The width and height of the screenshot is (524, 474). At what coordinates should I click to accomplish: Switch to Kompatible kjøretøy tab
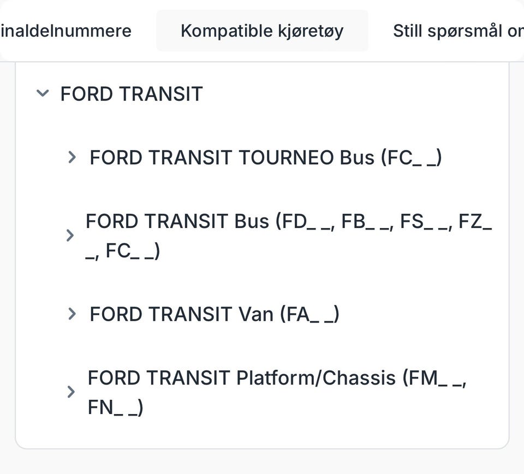coord(262,31)
